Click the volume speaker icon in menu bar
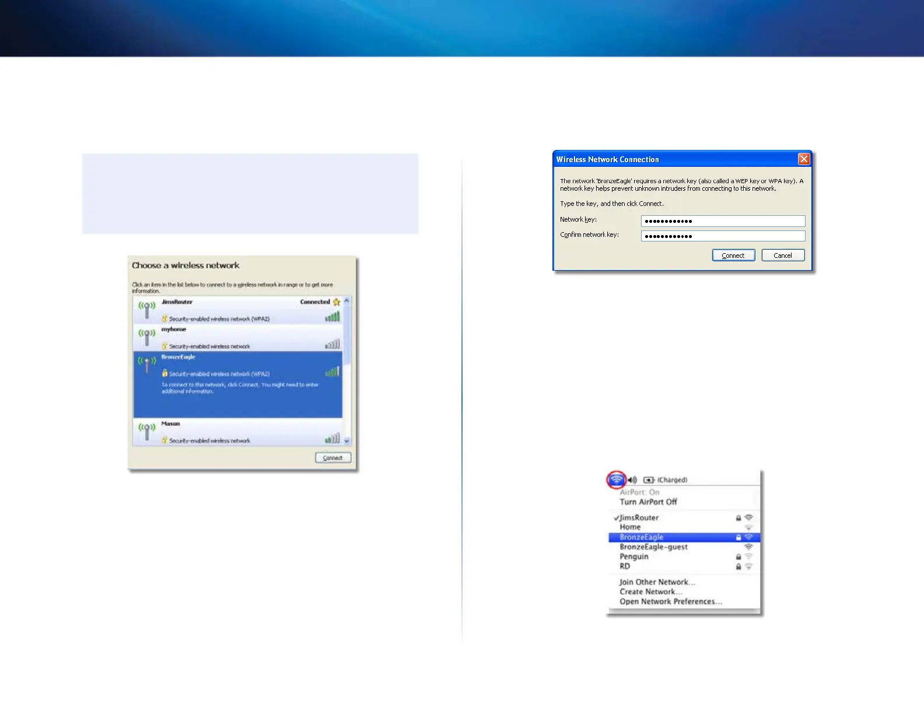924x714 pixels. click(632, 480)
